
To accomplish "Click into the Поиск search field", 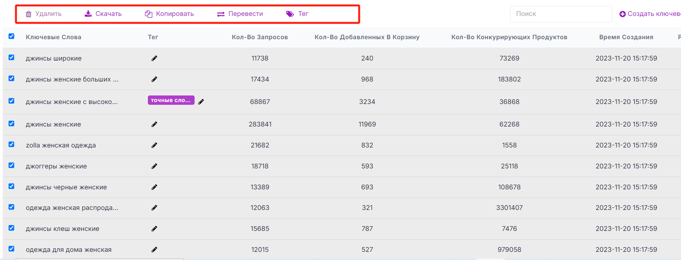I will pos(560,14).
